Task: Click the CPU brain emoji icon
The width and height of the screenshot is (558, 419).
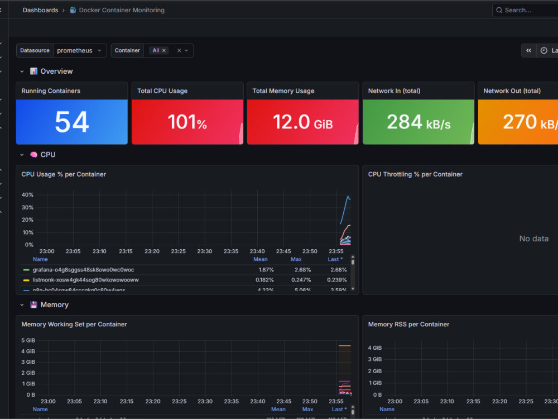Action: pos(33,155)
